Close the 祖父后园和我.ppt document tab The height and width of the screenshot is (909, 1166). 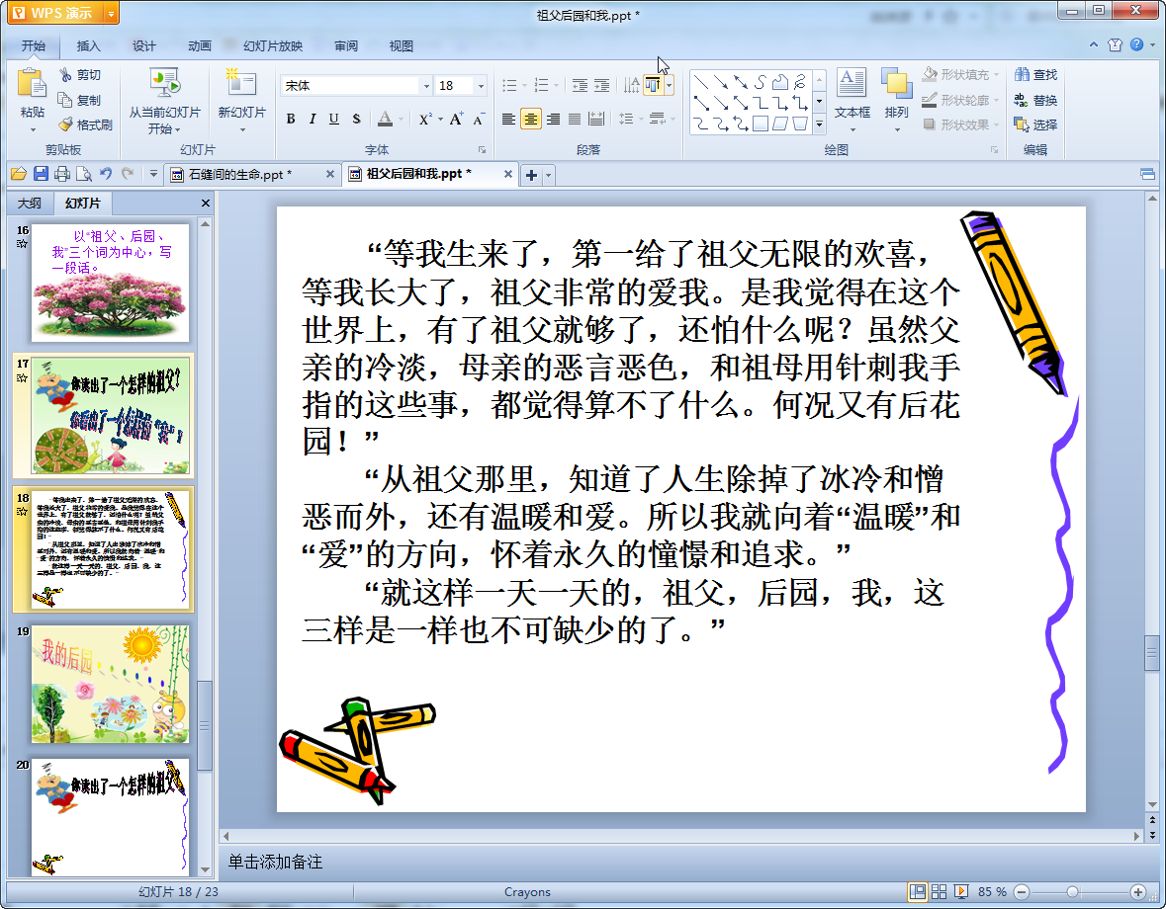click(x=508, y=174)
